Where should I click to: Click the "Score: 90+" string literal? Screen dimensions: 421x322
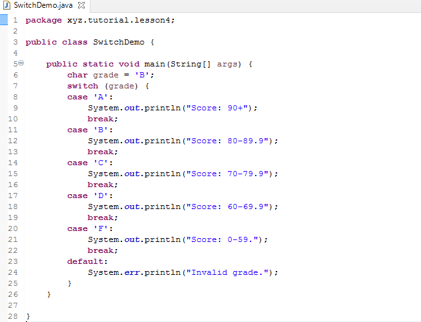point(218,108)
